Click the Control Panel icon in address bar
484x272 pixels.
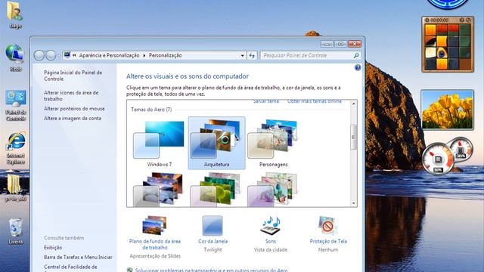coord(67,55)
